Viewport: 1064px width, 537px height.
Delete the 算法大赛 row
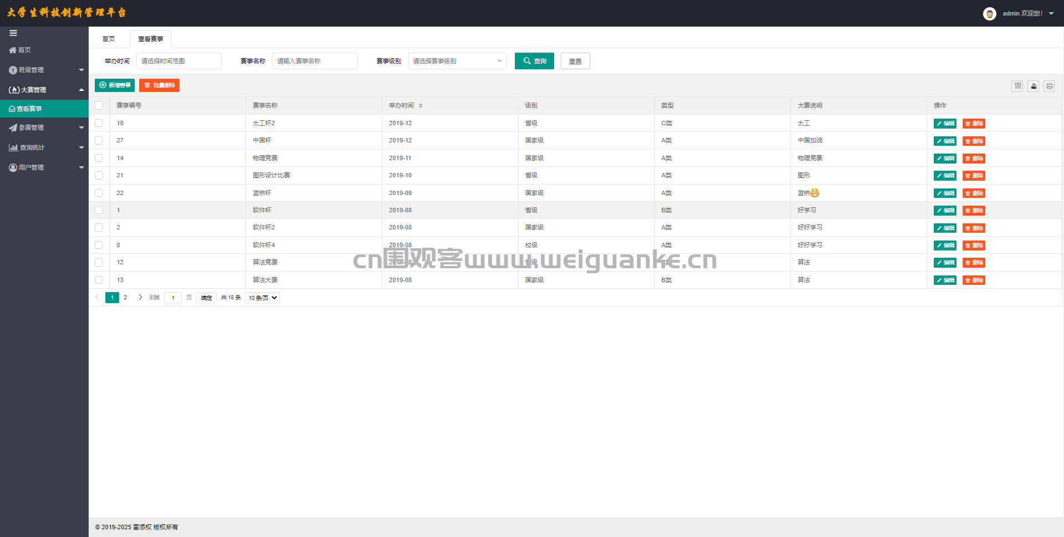(x=974, y=280)
